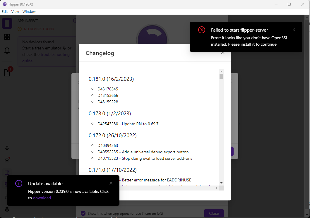Open the error log icon with red badge
Image resolution: width=310 pixels, height=218 pixels.
pyautogui.click(x=7, y=73)
